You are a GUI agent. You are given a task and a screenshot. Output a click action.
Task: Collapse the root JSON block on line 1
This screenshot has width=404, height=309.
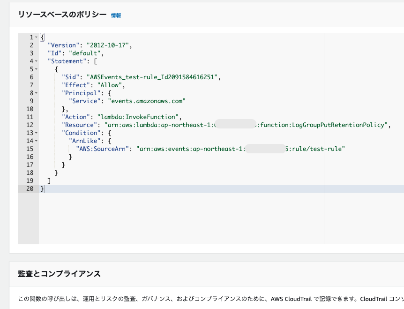coord(37,37)
